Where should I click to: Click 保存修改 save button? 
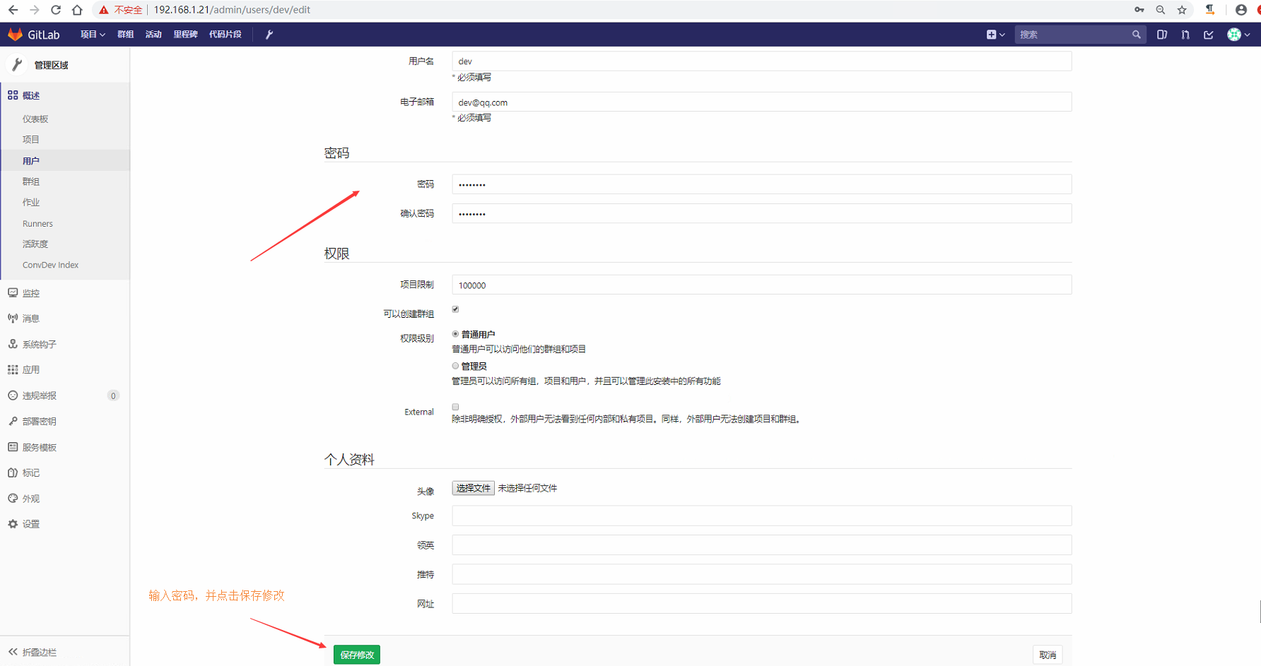coord(357,655)
